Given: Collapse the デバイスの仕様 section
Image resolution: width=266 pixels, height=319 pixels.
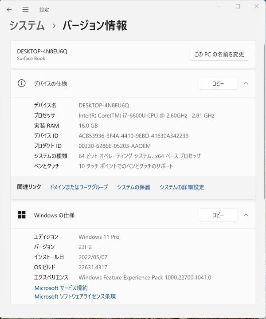Looking at the screenshot, I should [x=246, y=83].
